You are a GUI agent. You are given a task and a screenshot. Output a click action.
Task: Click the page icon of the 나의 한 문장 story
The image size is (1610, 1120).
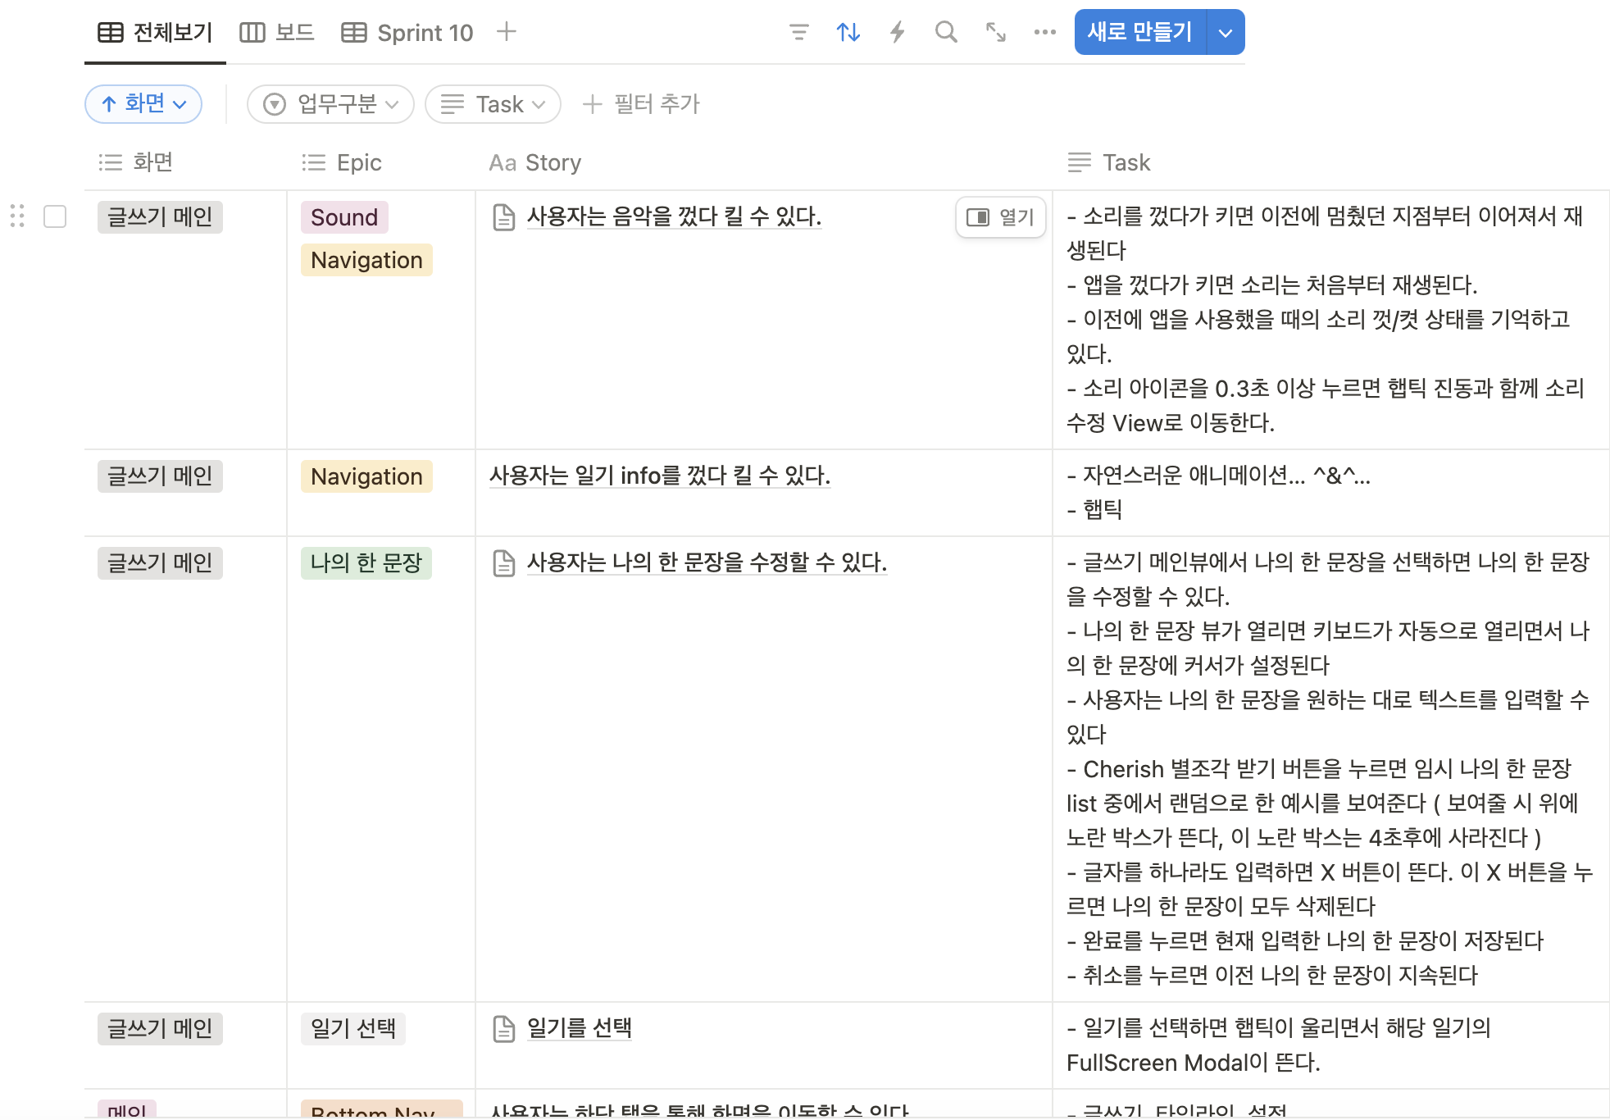[503, 563]
